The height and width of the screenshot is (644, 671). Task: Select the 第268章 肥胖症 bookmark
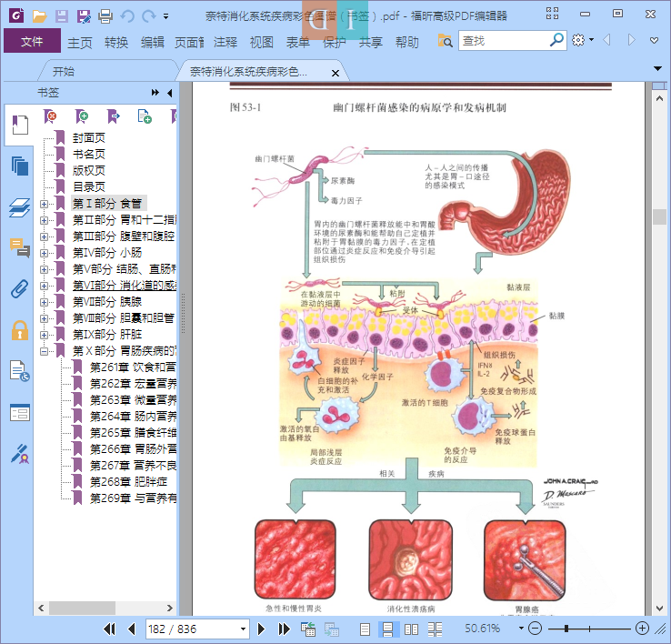[x=128, y=482]
